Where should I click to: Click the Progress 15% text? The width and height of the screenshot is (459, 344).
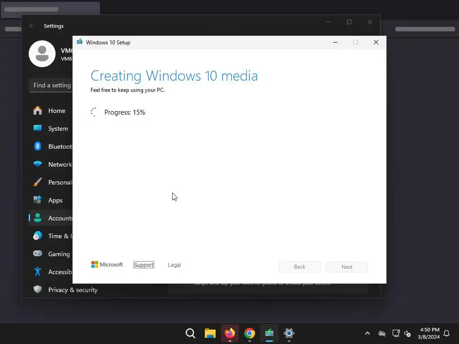[125, 112]
